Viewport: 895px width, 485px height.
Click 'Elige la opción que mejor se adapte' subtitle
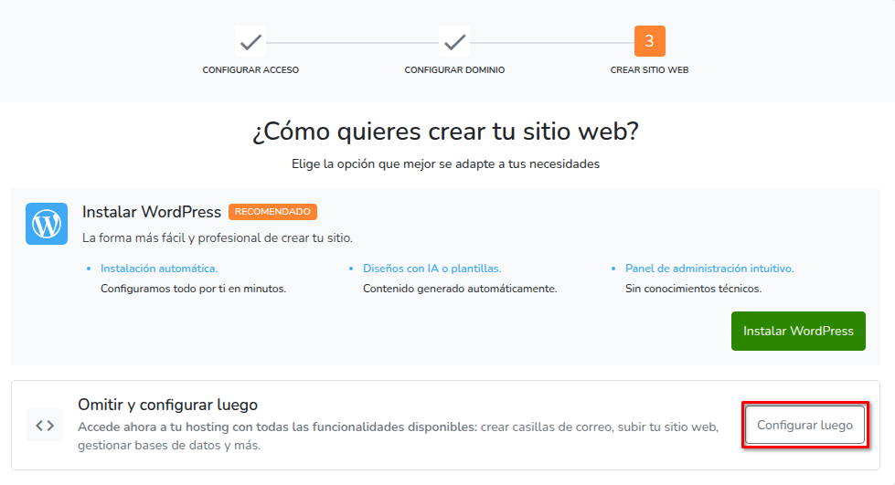click(446, 164)
